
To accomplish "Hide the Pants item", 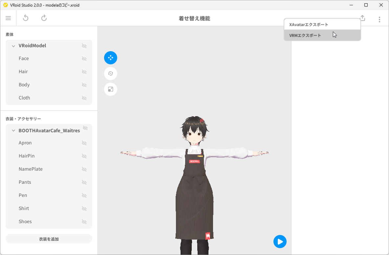I will 84,182.
